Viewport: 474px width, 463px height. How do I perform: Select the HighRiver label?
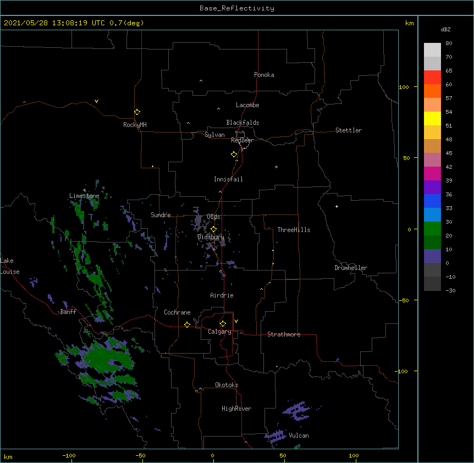(236, 409)
